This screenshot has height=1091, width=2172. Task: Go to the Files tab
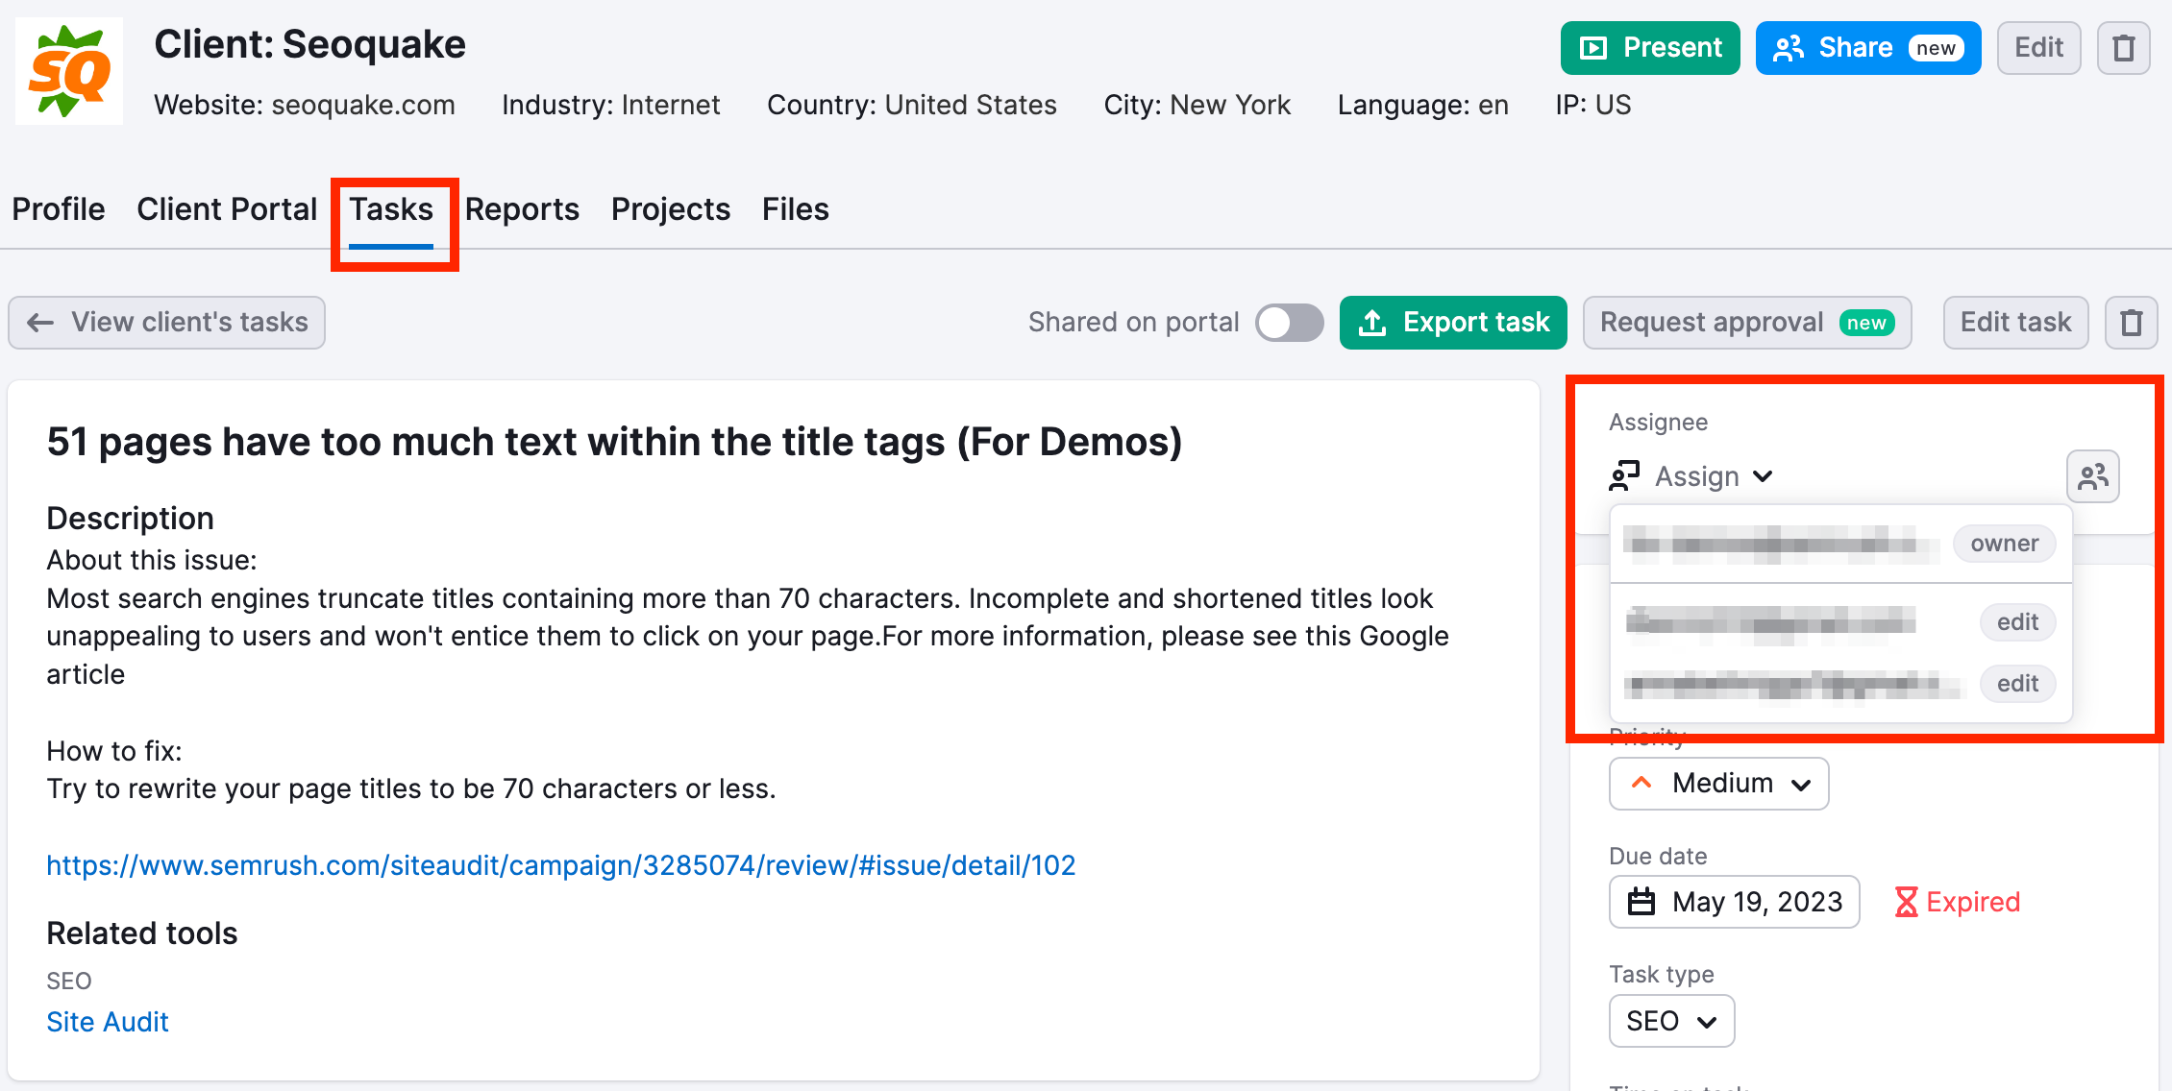click(796, 209)
